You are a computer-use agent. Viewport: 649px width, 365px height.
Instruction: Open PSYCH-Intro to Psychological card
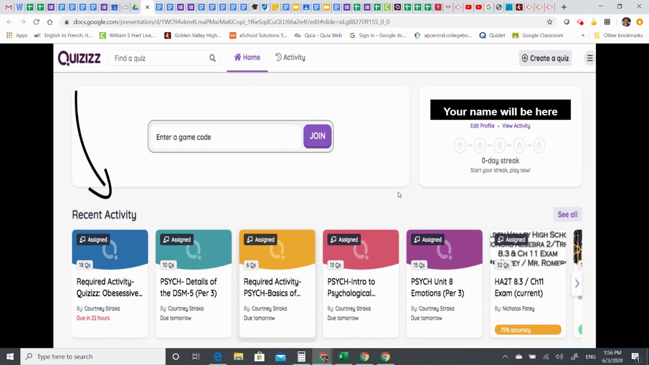[x=361, y=283]
